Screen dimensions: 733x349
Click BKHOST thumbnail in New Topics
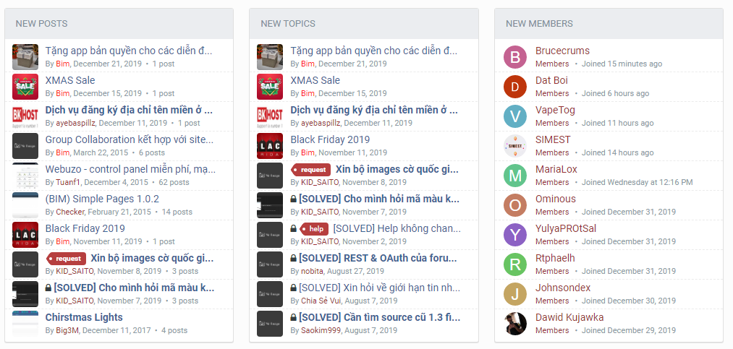[270, 116]
